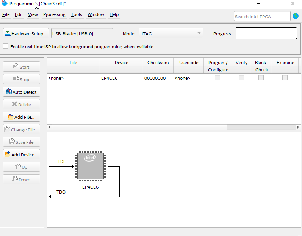Click the Programmer app icon in title bar

5,3
